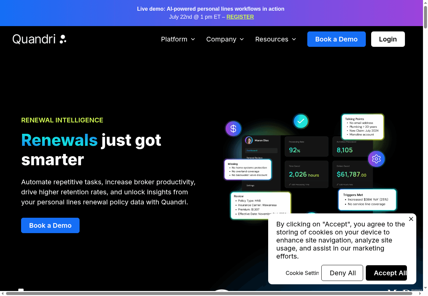Expand the Platform dropdown menu
The width and height of the screenshot is (428, 296).
(178, 39)
